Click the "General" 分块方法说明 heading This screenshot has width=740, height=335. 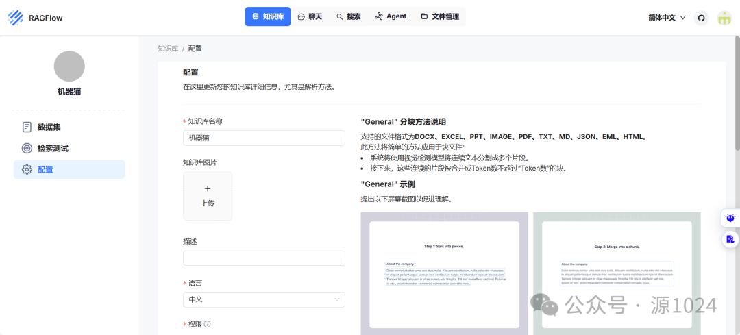[403, 121]
